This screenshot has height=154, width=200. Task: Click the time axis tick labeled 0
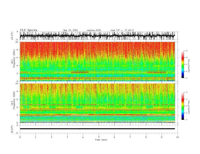tap(20, 137)
